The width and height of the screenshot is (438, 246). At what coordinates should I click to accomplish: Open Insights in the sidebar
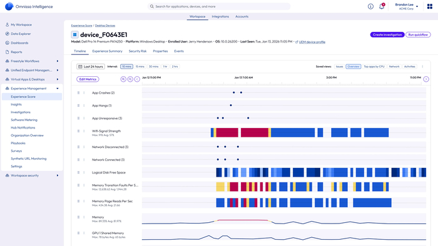pyautogui.click(x=16, y=104)
